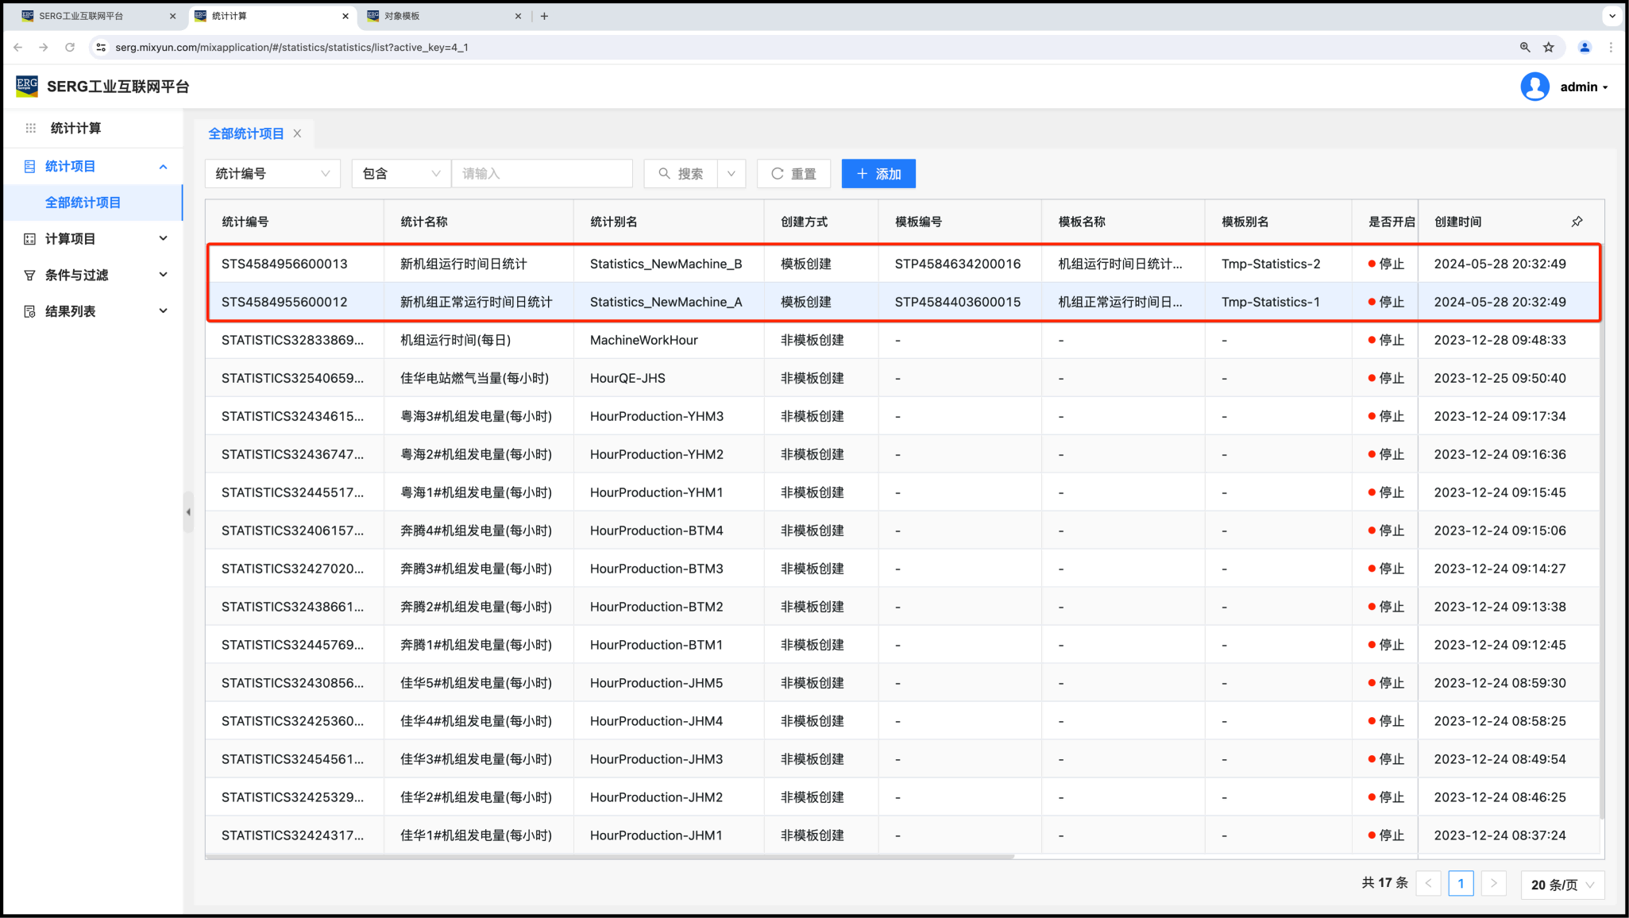The image size is (1629, 918).
Task: Click the 添加 button
Action: click(x=878, y=174)
